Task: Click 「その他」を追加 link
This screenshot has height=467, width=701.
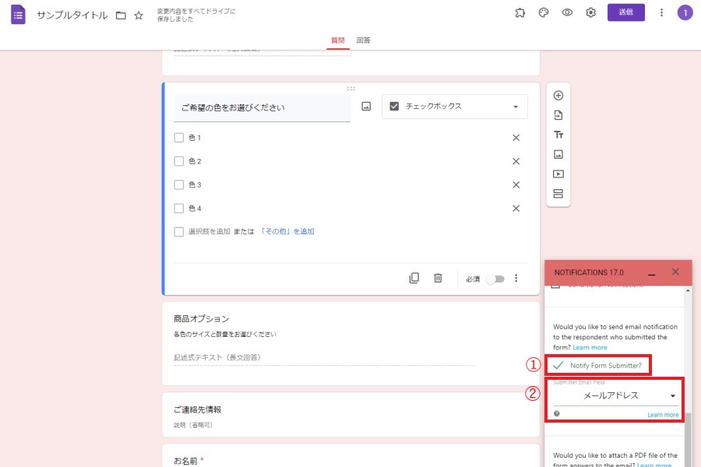Action: coord(287,232)
